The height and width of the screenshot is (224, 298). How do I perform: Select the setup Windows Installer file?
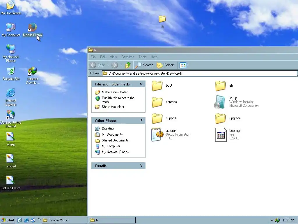tap(236, 102)
